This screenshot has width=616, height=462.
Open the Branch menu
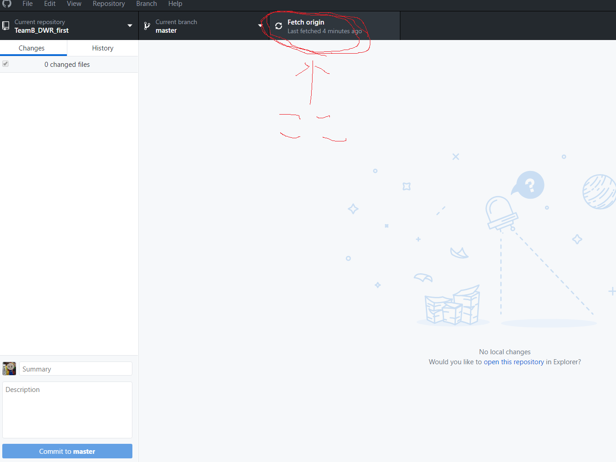[x=146, y=4]
